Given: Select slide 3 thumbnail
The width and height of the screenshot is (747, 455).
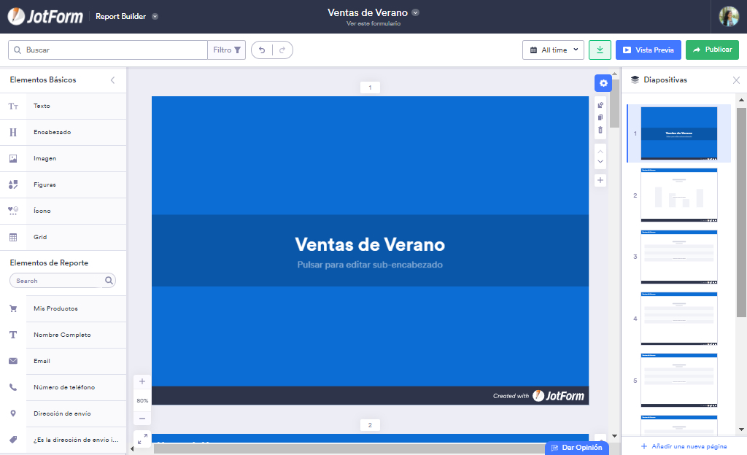Looking at the screenshot, I should pos(679,257).
